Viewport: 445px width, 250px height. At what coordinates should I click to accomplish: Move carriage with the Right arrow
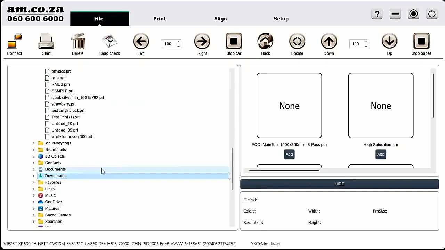(x=202, y=41)
